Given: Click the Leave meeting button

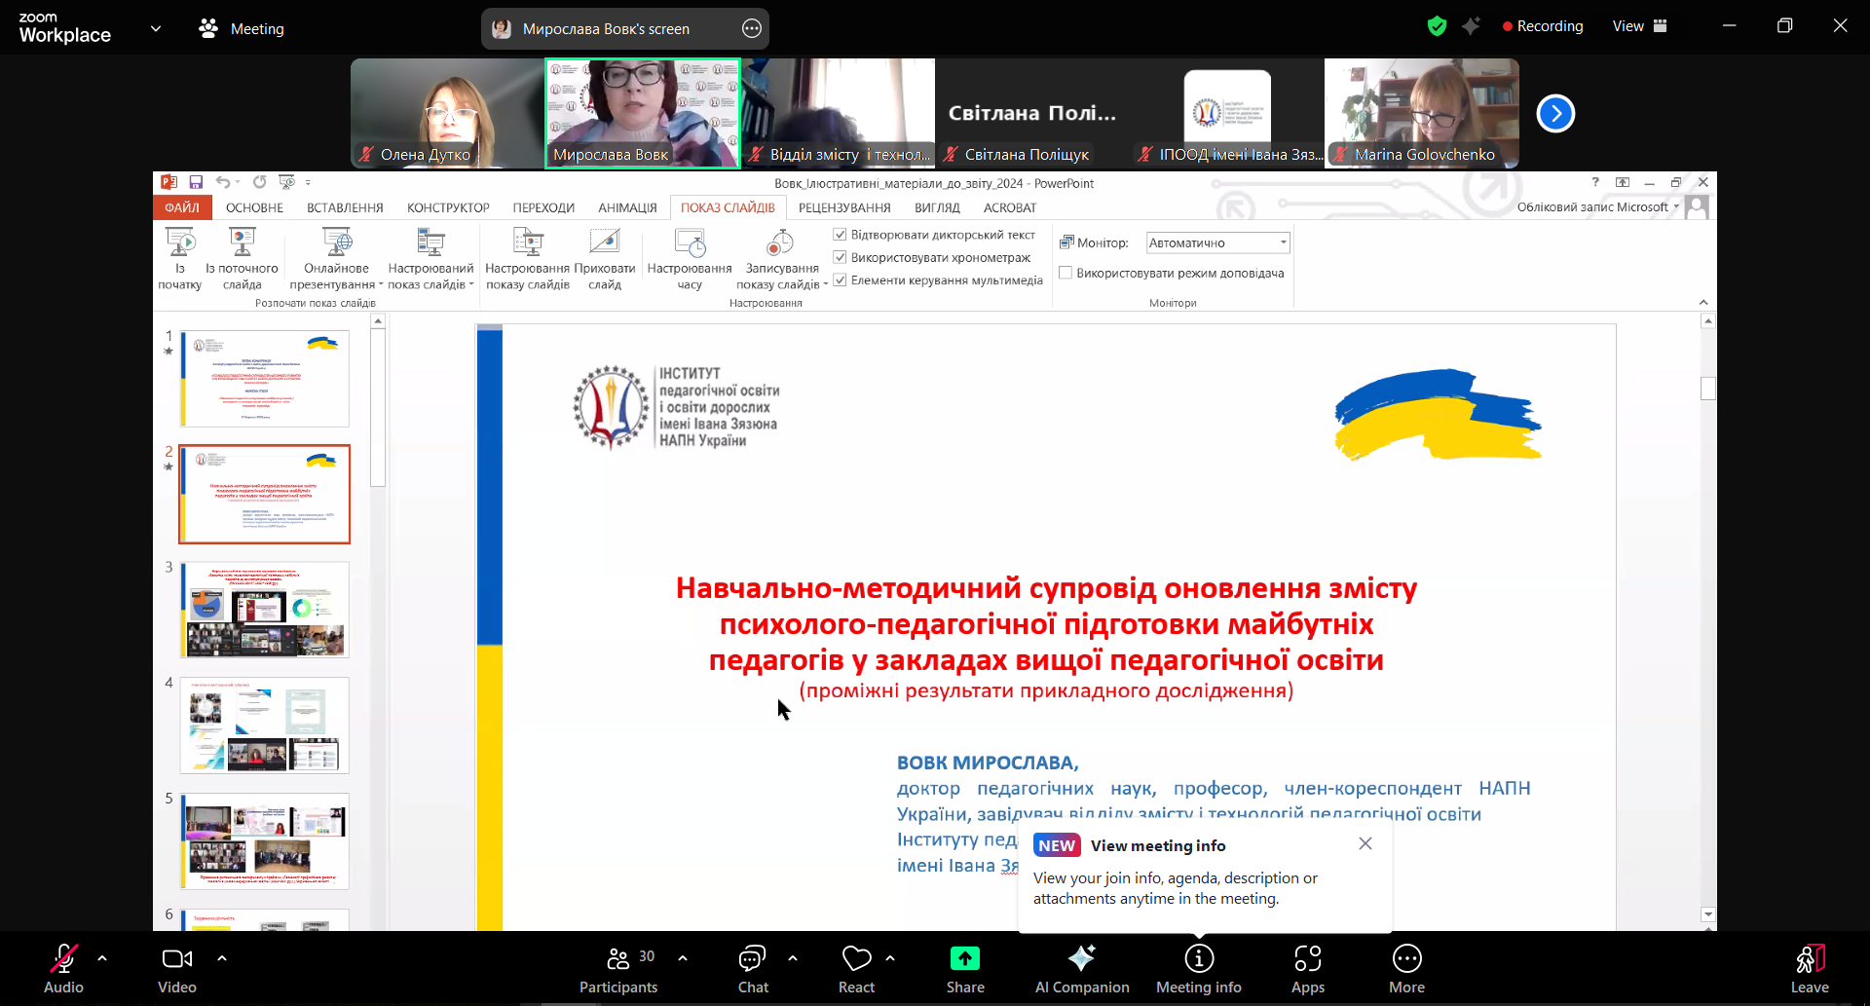Looking at the screenshot, I should 1809,970.
